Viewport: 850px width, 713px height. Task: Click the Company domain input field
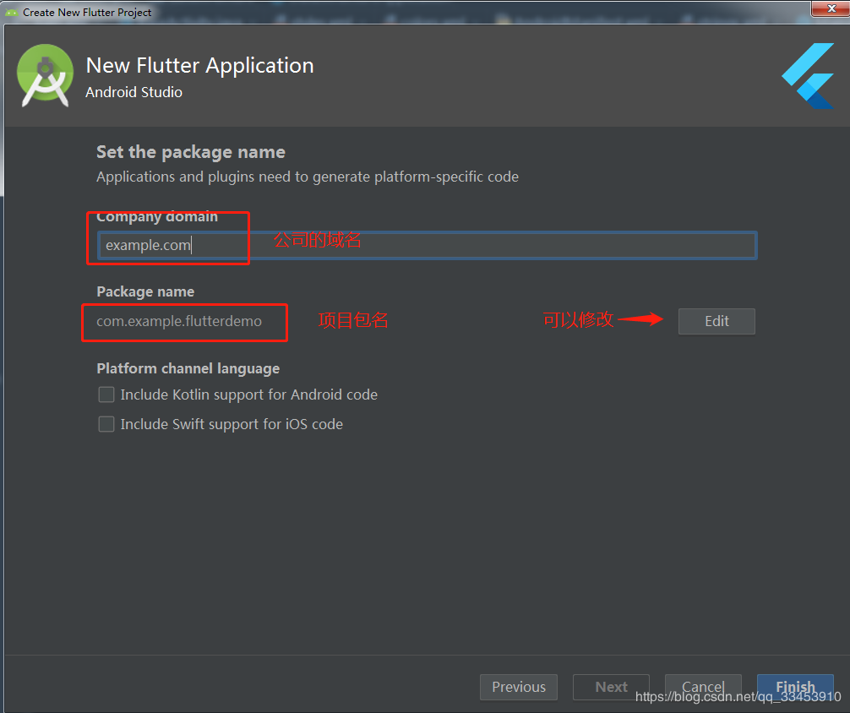click(x=428, y=245)
